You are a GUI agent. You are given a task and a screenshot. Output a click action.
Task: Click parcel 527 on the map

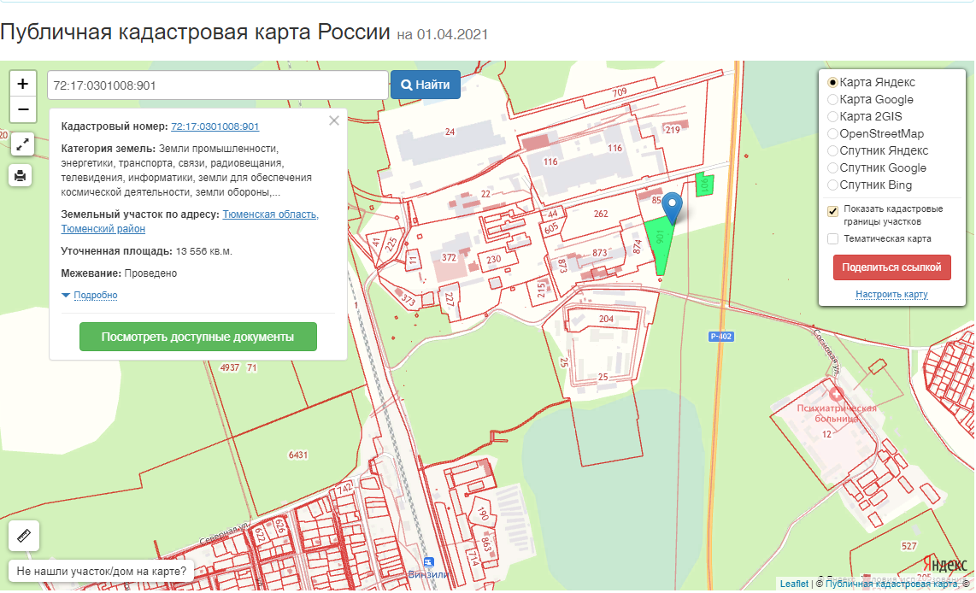tap(908, 546)
